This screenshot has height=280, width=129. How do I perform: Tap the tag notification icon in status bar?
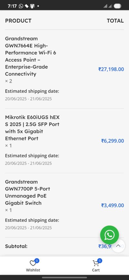coord(26,6)
